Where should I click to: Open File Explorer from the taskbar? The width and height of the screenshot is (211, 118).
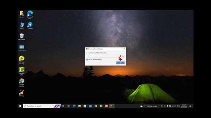pyautogui.click(x=79, y=106)
